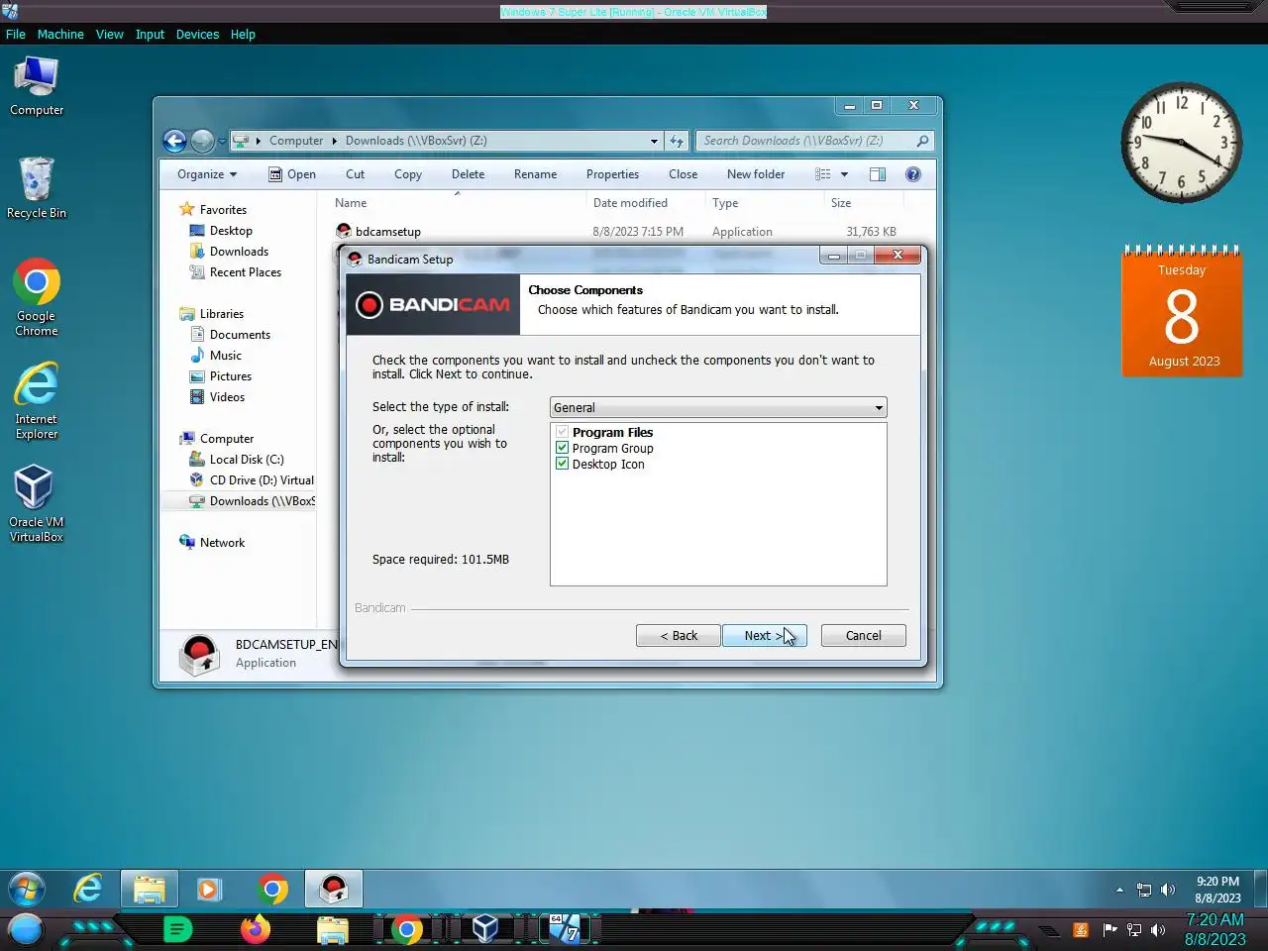Open Chrome from the guest taskbar
This screenshot has width=1268, height=951.
(272, 889)
